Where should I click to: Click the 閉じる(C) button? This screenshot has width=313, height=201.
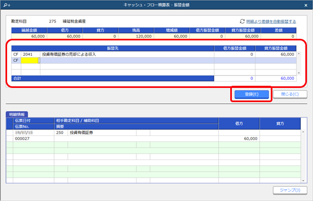tap(290, 94)
